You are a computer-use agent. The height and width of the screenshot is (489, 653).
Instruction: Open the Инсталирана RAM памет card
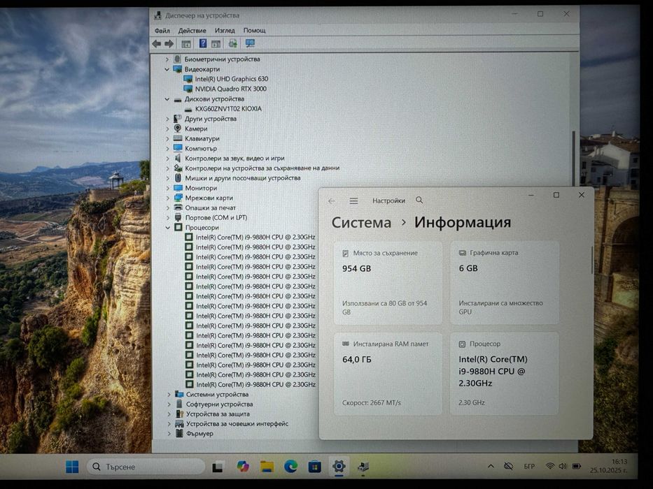[x=388, y=374]
